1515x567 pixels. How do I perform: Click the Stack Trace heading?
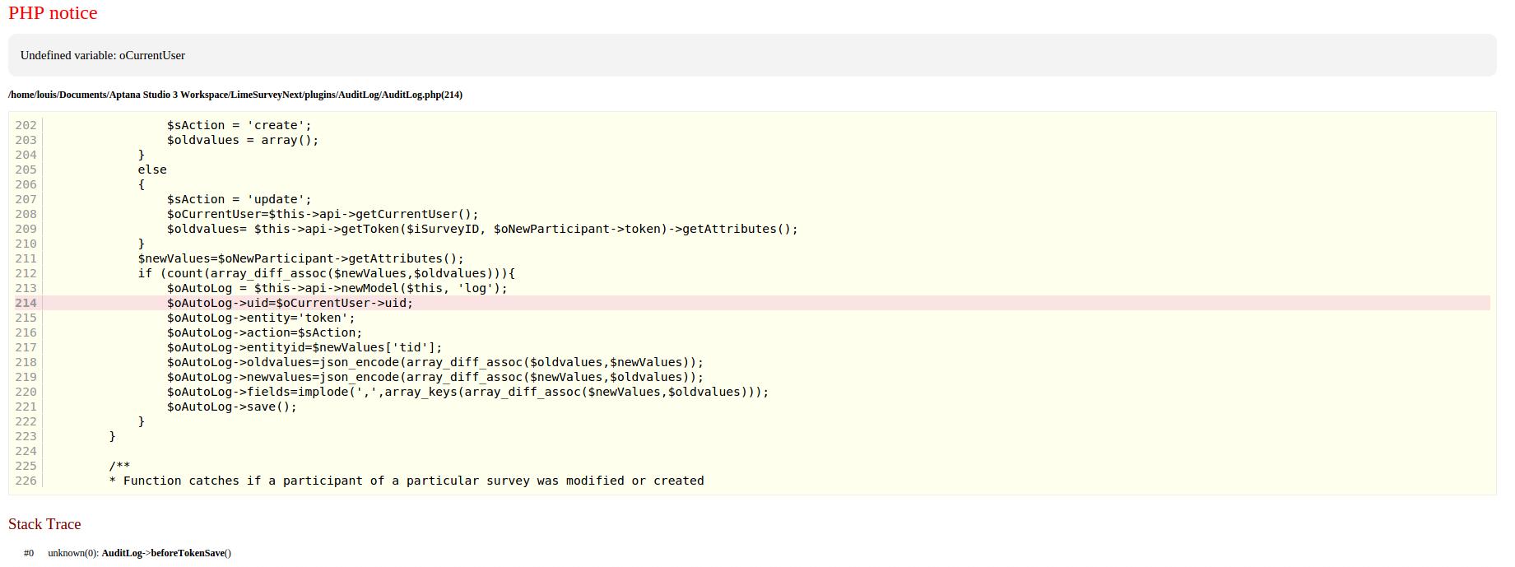(44, 524)
